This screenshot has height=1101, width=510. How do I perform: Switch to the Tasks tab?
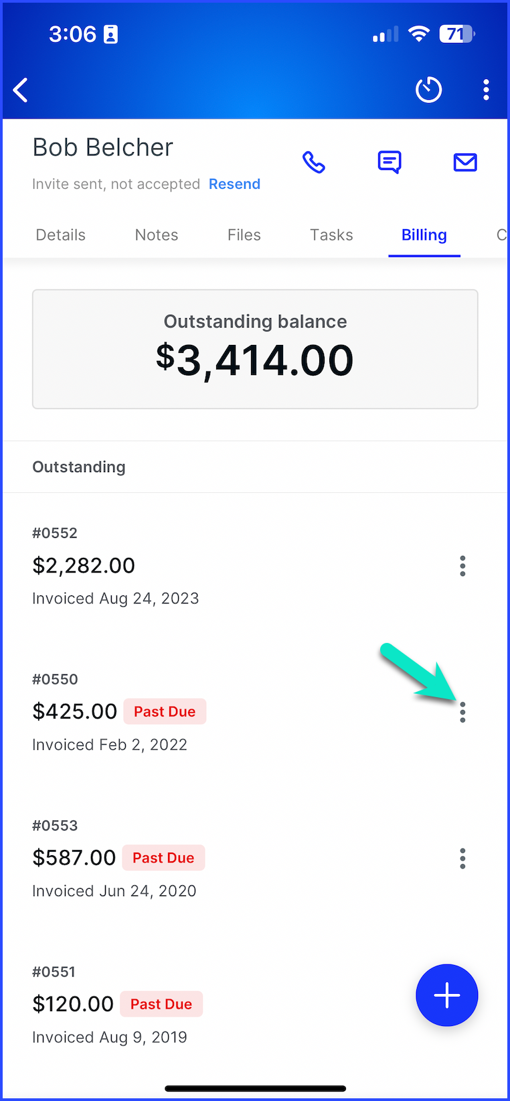coord(331,235)
